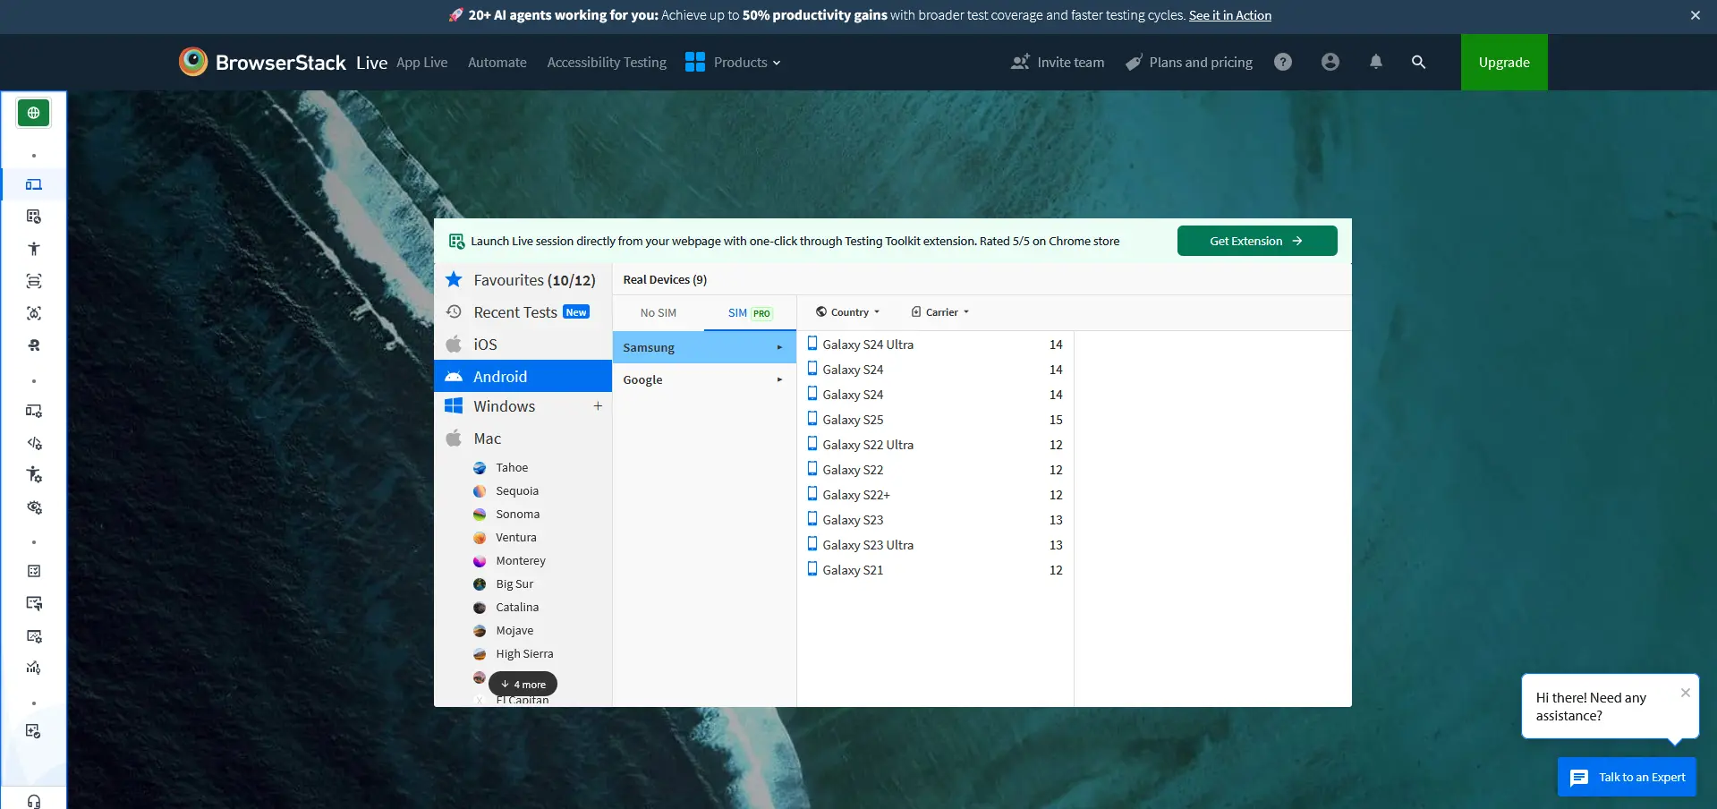This screenshot has height=809, width=1717.
Task: Select Galaxy S25 device
Action: pyautogui.click(x=935, y=420)
